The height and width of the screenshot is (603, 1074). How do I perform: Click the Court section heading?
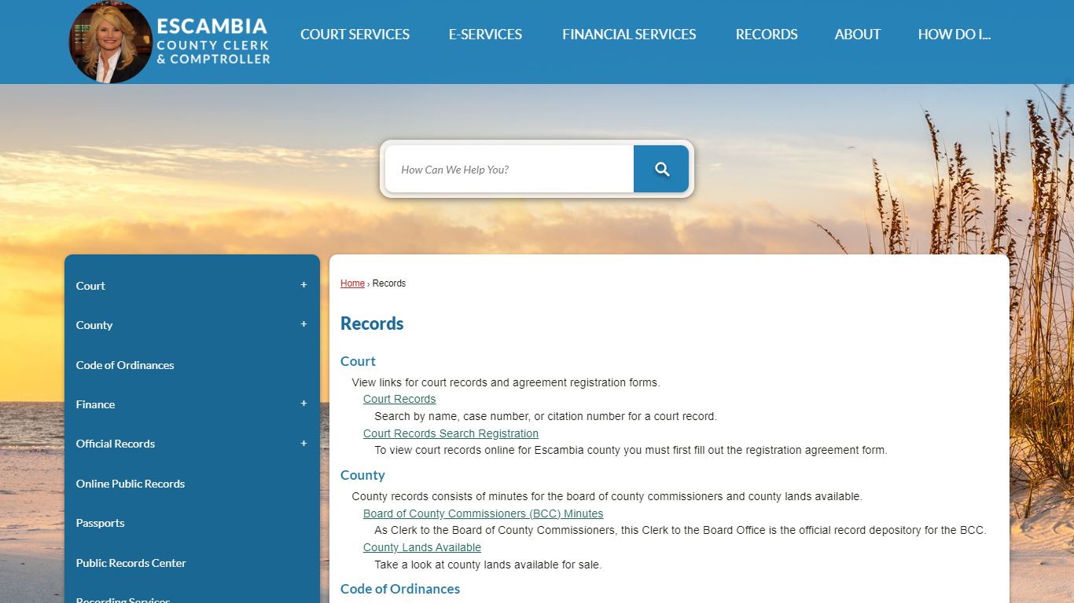(358, 361)
